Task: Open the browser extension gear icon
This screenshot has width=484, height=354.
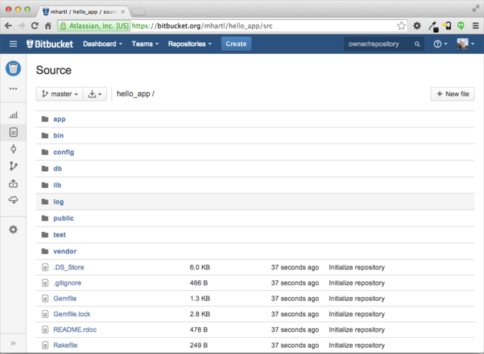Action: [417, 25]
